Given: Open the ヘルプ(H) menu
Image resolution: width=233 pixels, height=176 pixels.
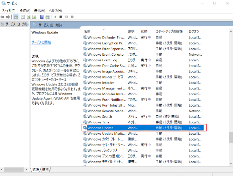Looking at the screenshot, I should 55,11.
